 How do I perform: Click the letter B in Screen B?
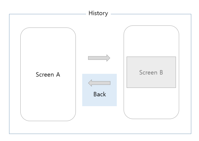tap(161, 72)
